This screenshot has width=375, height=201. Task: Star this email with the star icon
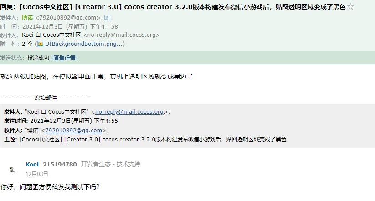tap(350, 7)
